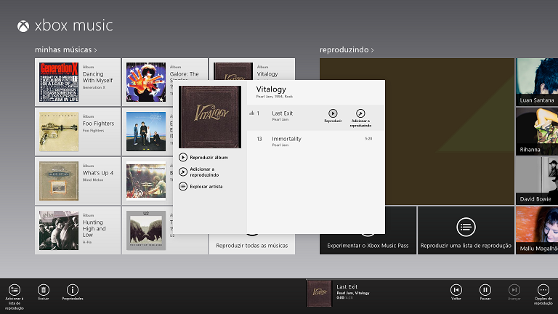
Task: Click 'Explorar artista' option
Action: tap(201, 187)
